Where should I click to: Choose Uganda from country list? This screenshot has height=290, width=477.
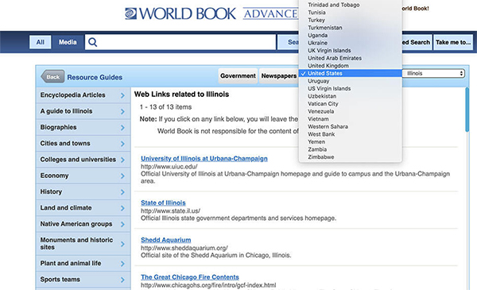point(351,35)
